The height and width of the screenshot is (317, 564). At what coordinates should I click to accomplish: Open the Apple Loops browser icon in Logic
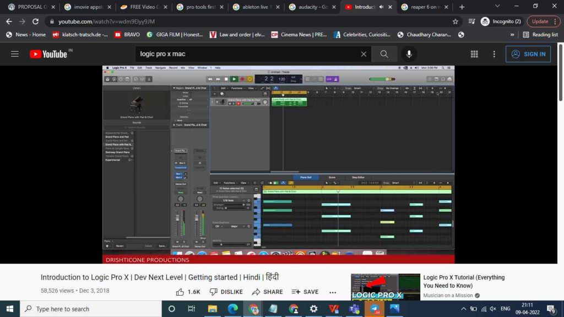443,79
